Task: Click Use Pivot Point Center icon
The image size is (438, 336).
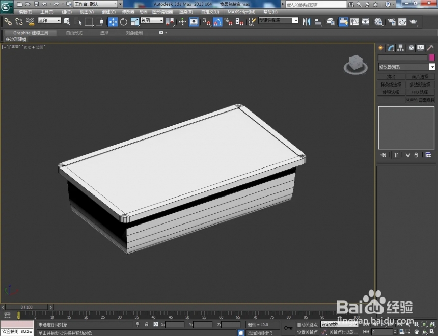Action: click(x=170, y=22)
